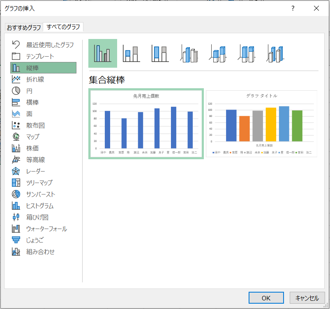Choose 組み合わせ chart type label
This screenshot has width=330, height=309.
(x=40, y=252)
